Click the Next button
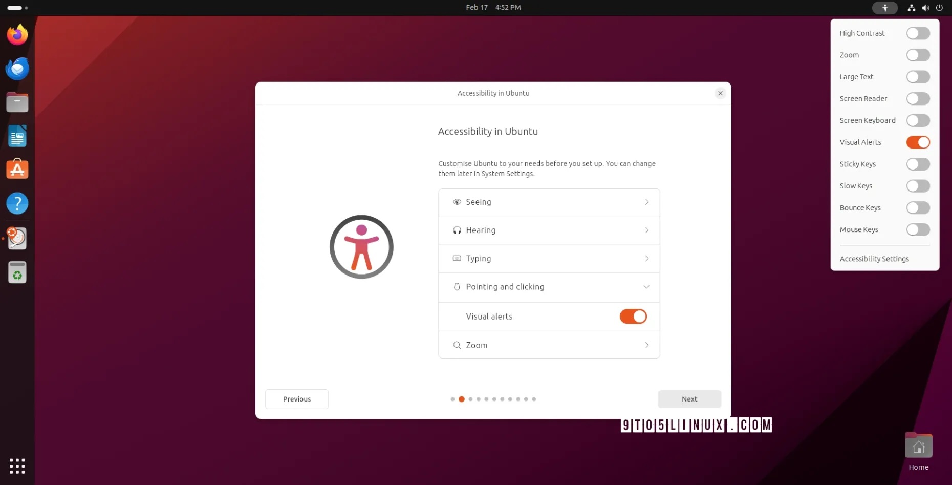Image resolution: width=952 pixels, height=485 pixels. coord(689,399)
